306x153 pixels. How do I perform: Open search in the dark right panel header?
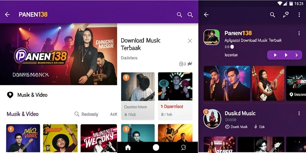click(273, 15)
